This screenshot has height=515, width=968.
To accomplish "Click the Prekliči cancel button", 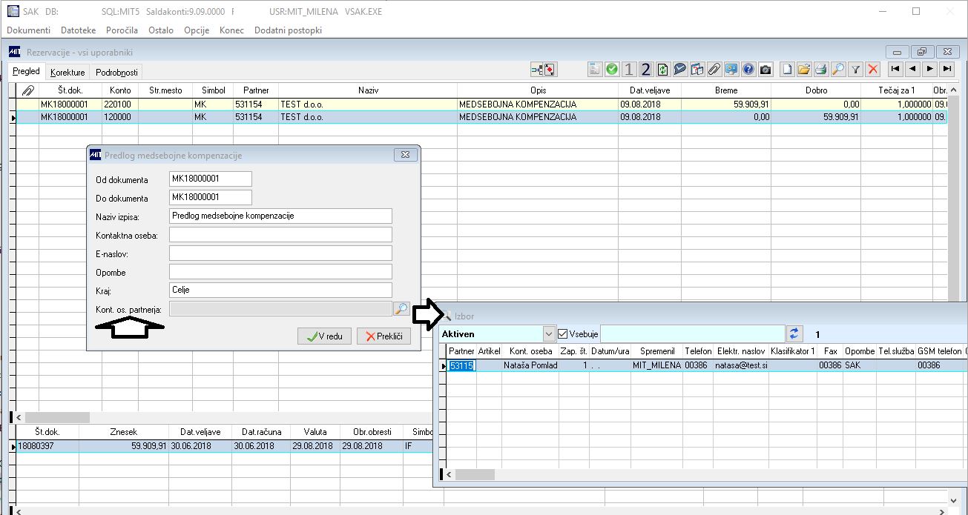I will pyautogui.click(x=384, y=336).
